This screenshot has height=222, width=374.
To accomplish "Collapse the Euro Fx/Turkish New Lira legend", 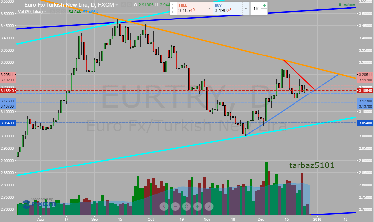I will 20,5.
